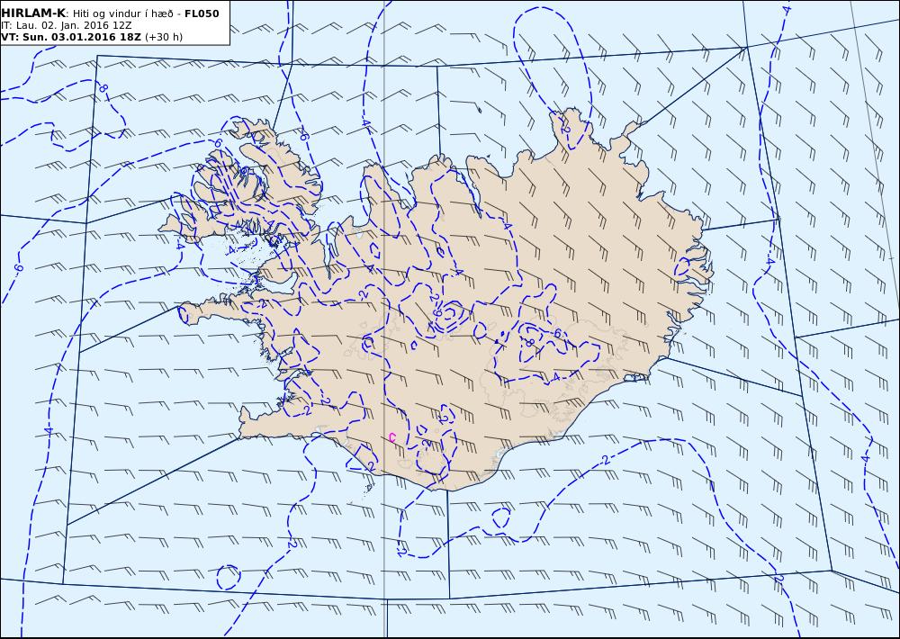The width and height of the screenshot is (900, 639).
Task: Click the 'Hiti og vindur í hæð' caption
Action: pos(122,13)
